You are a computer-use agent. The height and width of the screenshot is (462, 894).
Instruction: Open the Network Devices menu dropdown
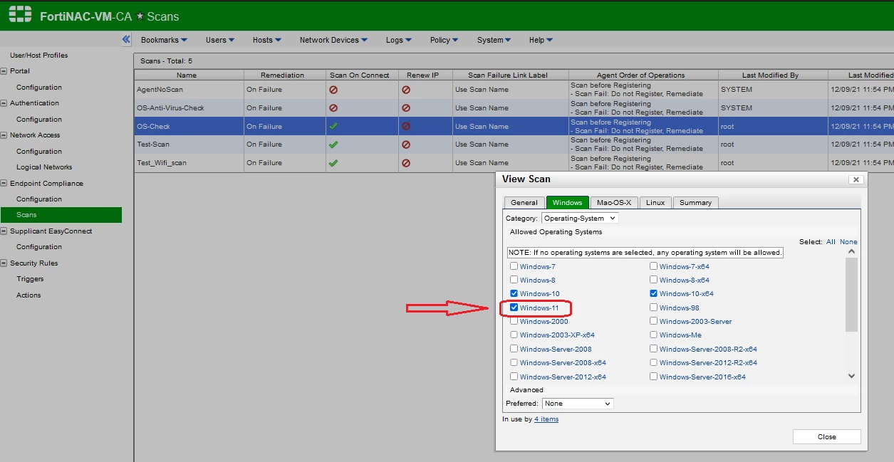coord(333,40)
